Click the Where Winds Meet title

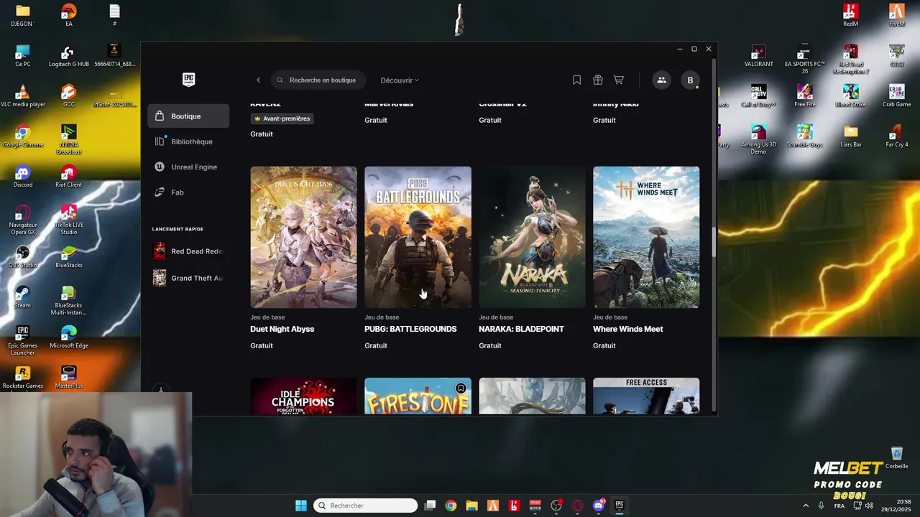tap(627, 329)
